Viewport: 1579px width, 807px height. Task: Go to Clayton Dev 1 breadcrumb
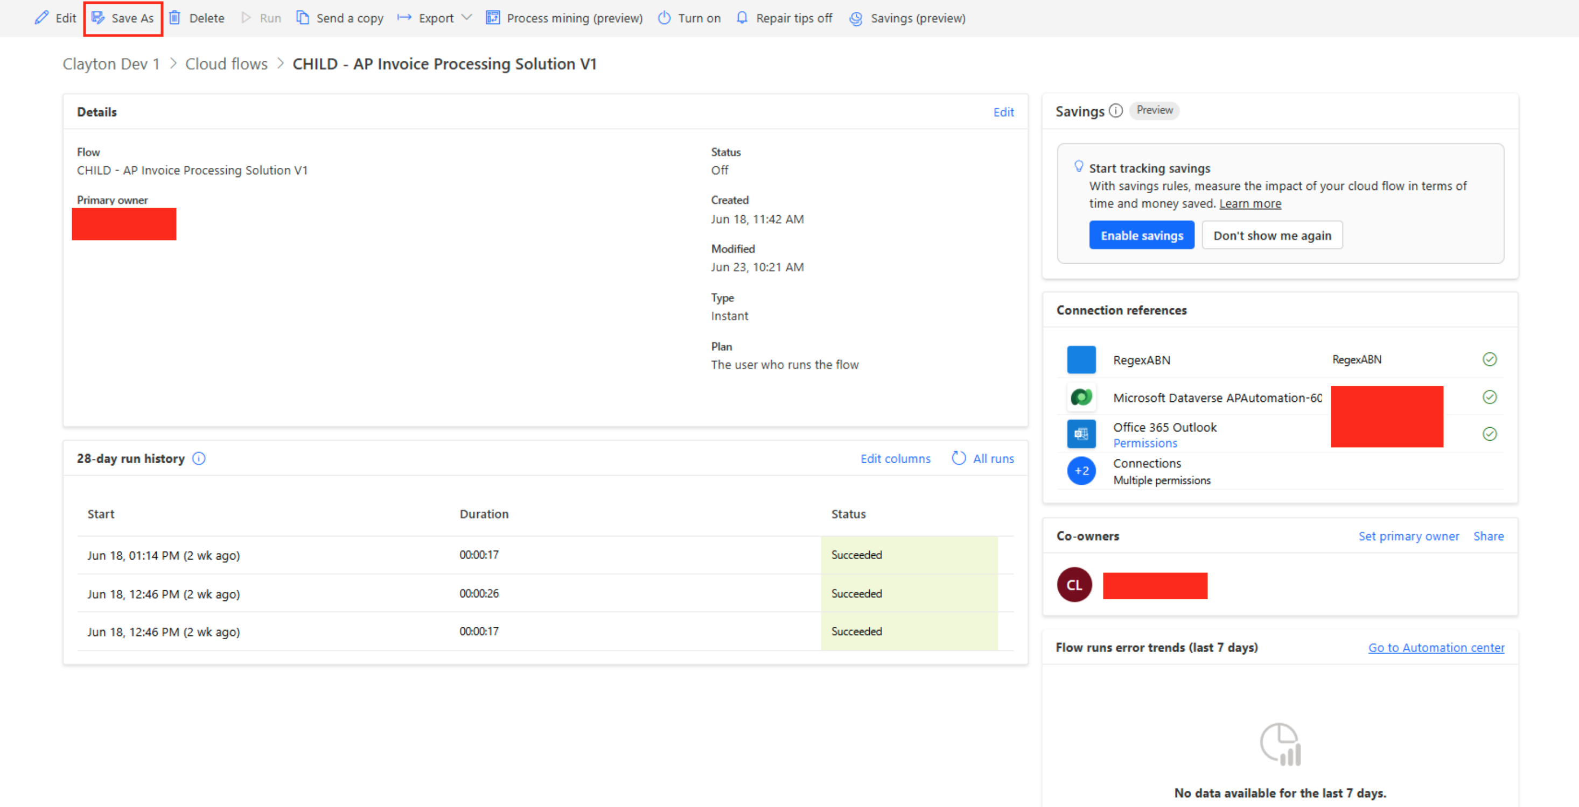[x=111, y=63]
